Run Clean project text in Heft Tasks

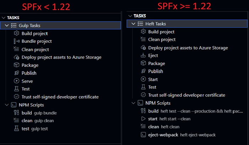click(162, 40)
